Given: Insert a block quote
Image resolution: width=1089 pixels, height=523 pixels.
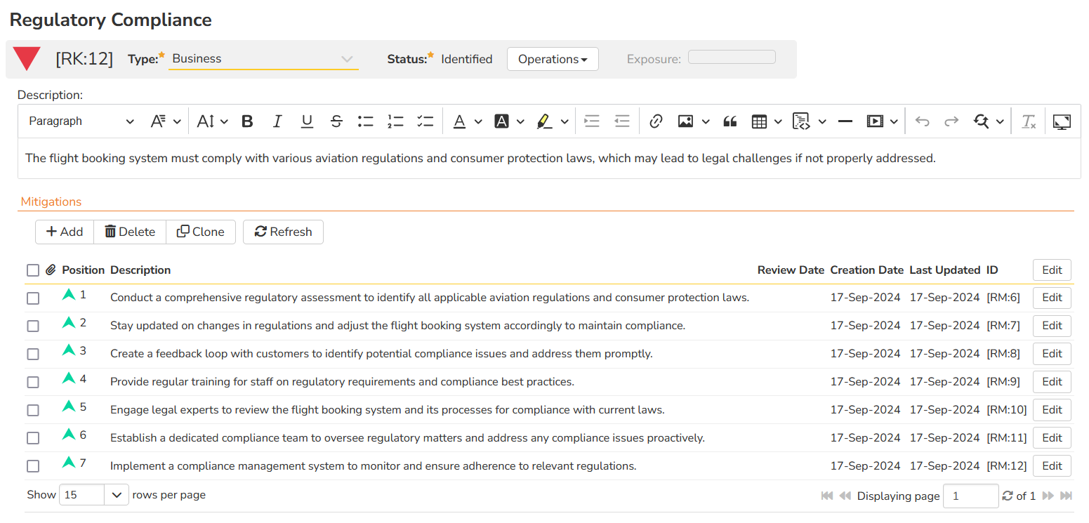Looking at the screenshot, I should point(730,121).
